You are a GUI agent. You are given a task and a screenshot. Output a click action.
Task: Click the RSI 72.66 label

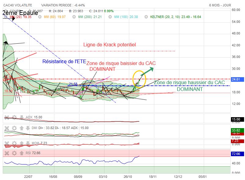click(x=33, y=153)
